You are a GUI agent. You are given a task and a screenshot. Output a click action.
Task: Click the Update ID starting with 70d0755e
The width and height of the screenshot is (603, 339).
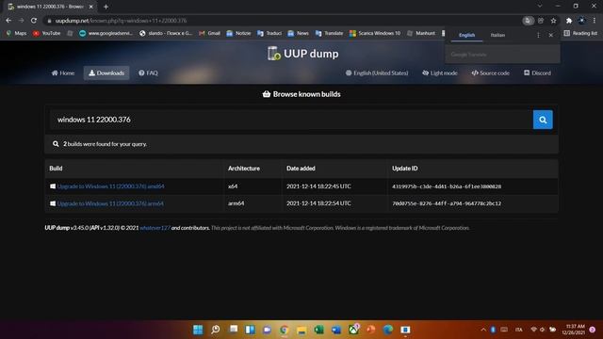point(447,203)
